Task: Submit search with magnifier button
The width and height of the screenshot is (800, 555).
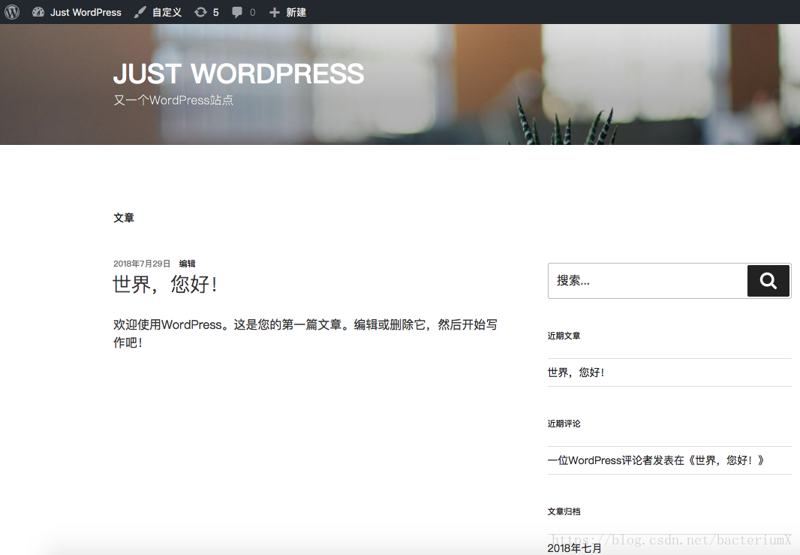Action: (x=768, y=281)
